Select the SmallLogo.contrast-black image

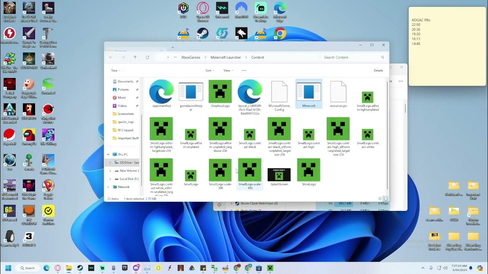[250, 139]
